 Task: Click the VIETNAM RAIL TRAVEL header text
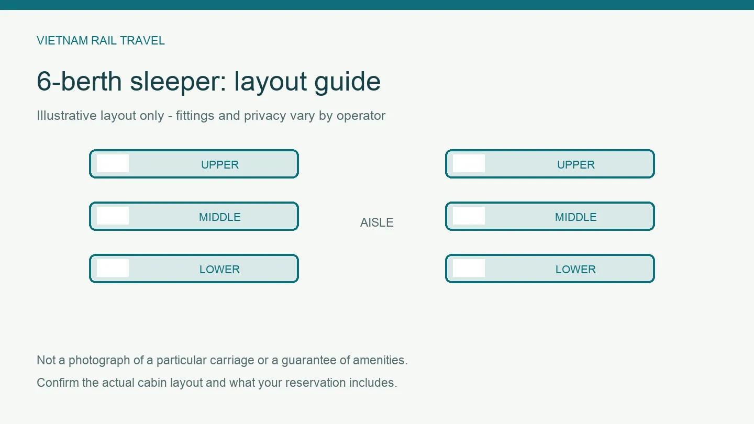point(101,40)
